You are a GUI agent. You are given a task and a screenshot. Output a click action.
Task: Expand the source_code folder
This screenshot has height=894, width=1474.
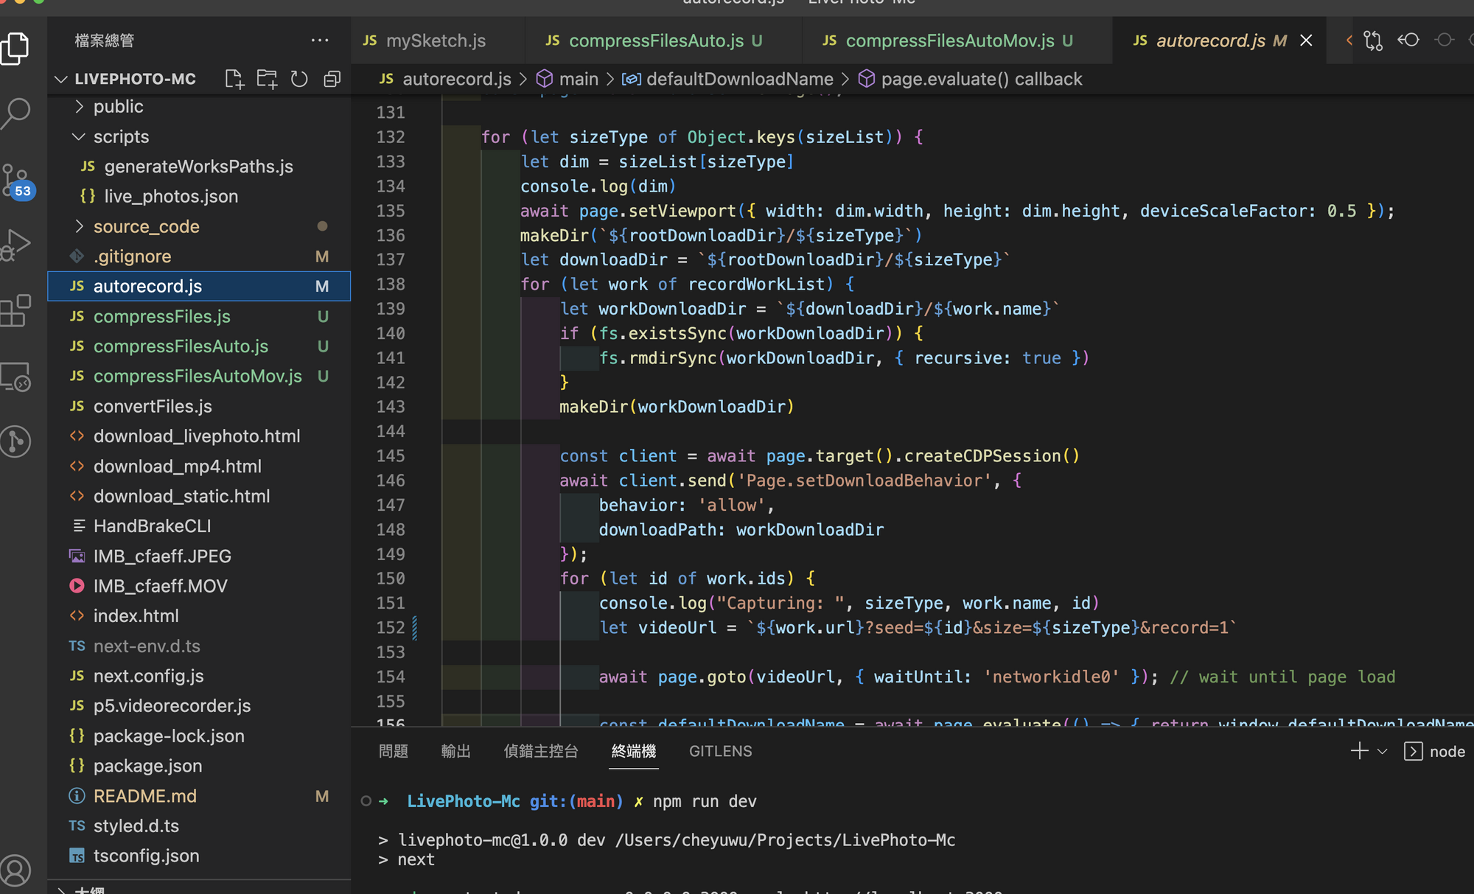[x=146, y=227]
